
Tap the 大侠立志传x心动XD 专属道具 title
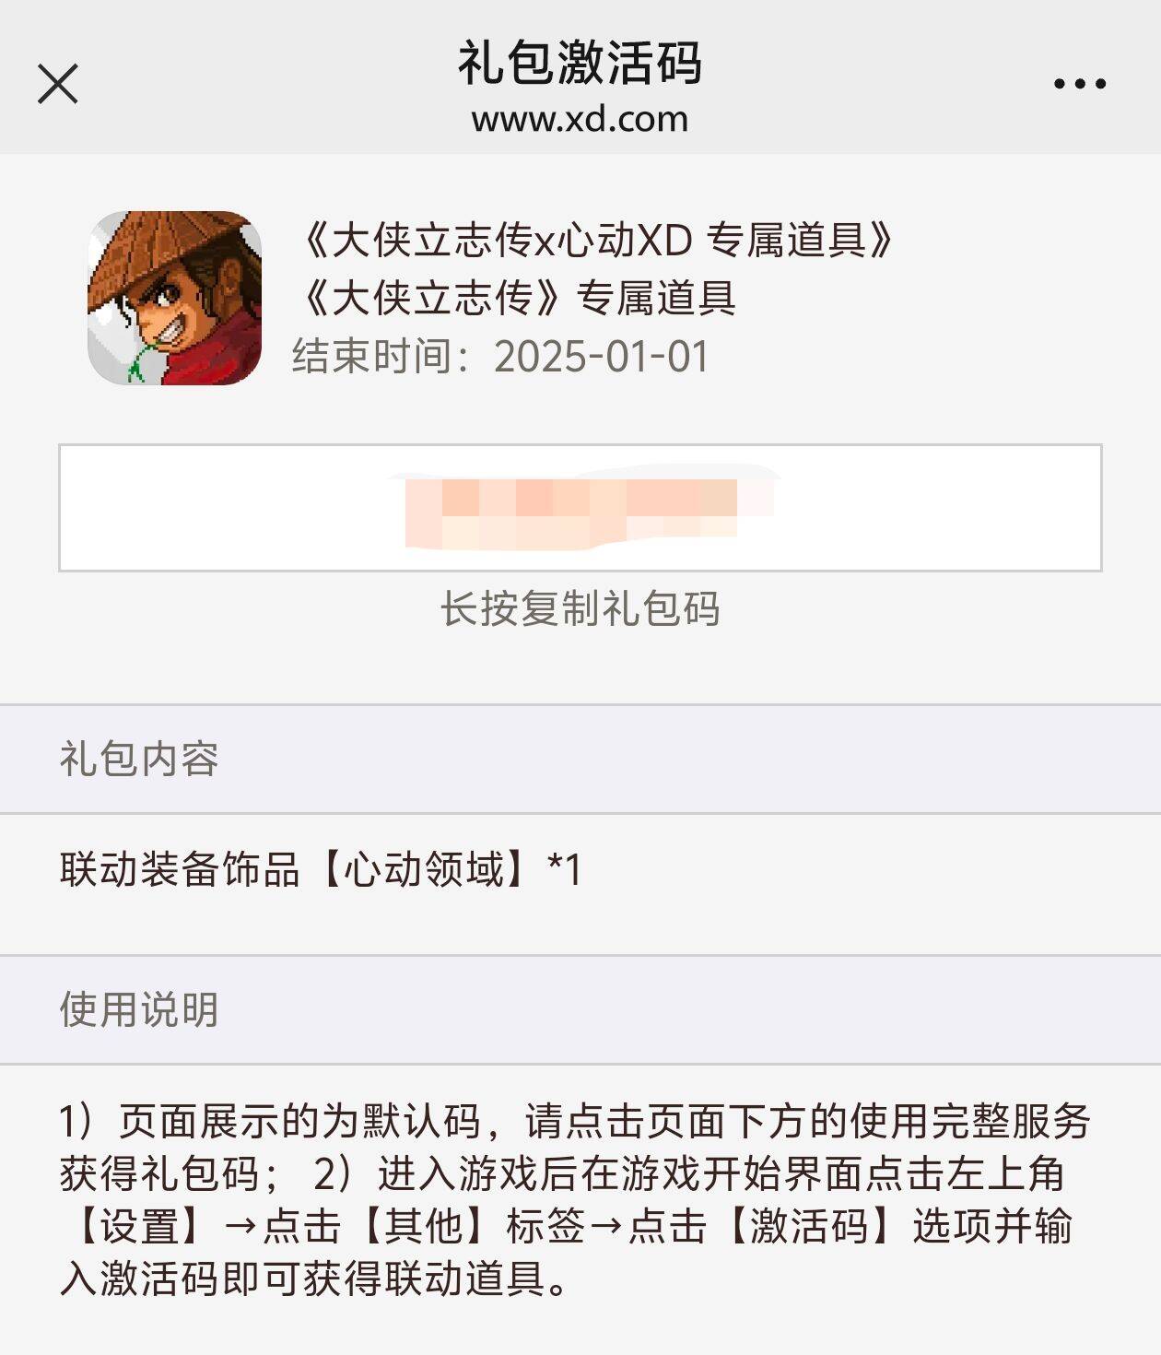click(596, 241)
